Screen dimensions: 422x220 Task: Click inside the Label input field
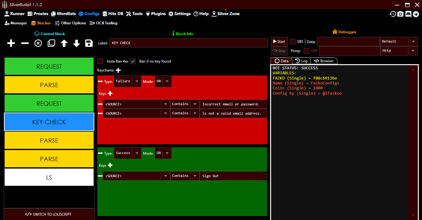[188, 43]
